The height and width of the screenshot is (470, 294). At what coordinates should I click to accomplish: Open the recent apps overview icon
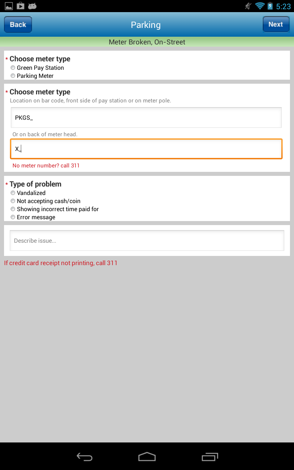click(x=210, y=456)
